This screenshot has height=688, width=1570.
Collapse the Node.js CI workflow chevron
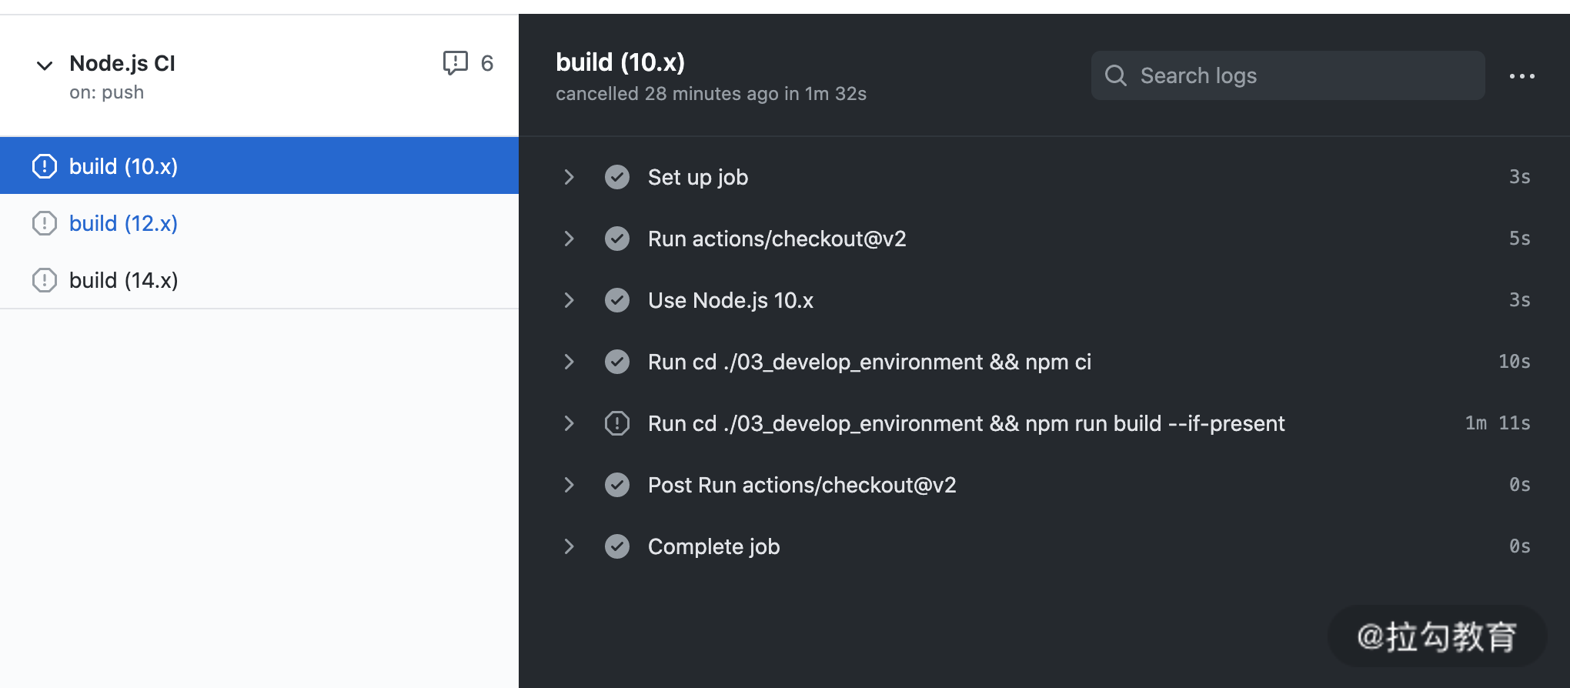click(x=45, y=65)
